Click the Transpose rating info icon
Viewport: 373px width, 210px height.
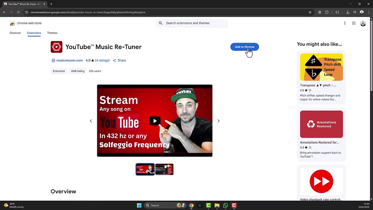pyautogui.click(x=310, y=90)
